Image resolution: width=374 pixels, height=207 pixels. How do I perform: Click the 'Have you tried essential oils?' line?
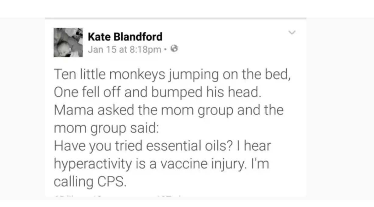tap(162, 146)
